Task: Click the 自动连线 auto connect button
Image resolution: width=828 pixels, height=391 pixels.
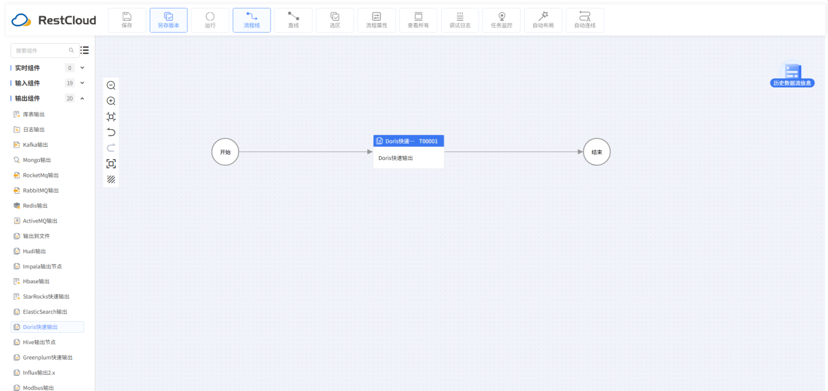Action: coord(585,20)
